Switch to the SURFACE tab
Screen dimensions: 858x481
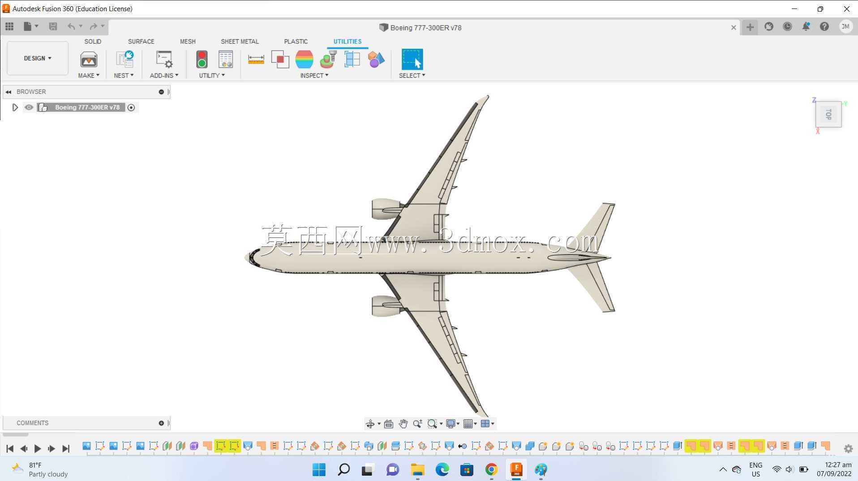[141, 41]
